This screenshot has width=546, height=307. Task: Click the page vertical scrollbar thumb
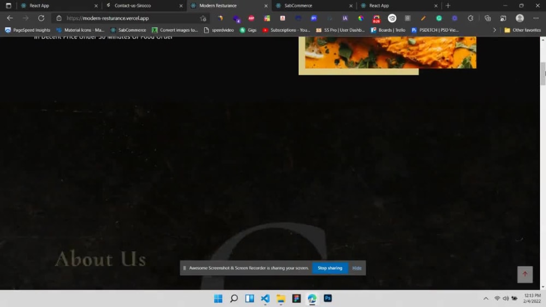coord(543,74)
